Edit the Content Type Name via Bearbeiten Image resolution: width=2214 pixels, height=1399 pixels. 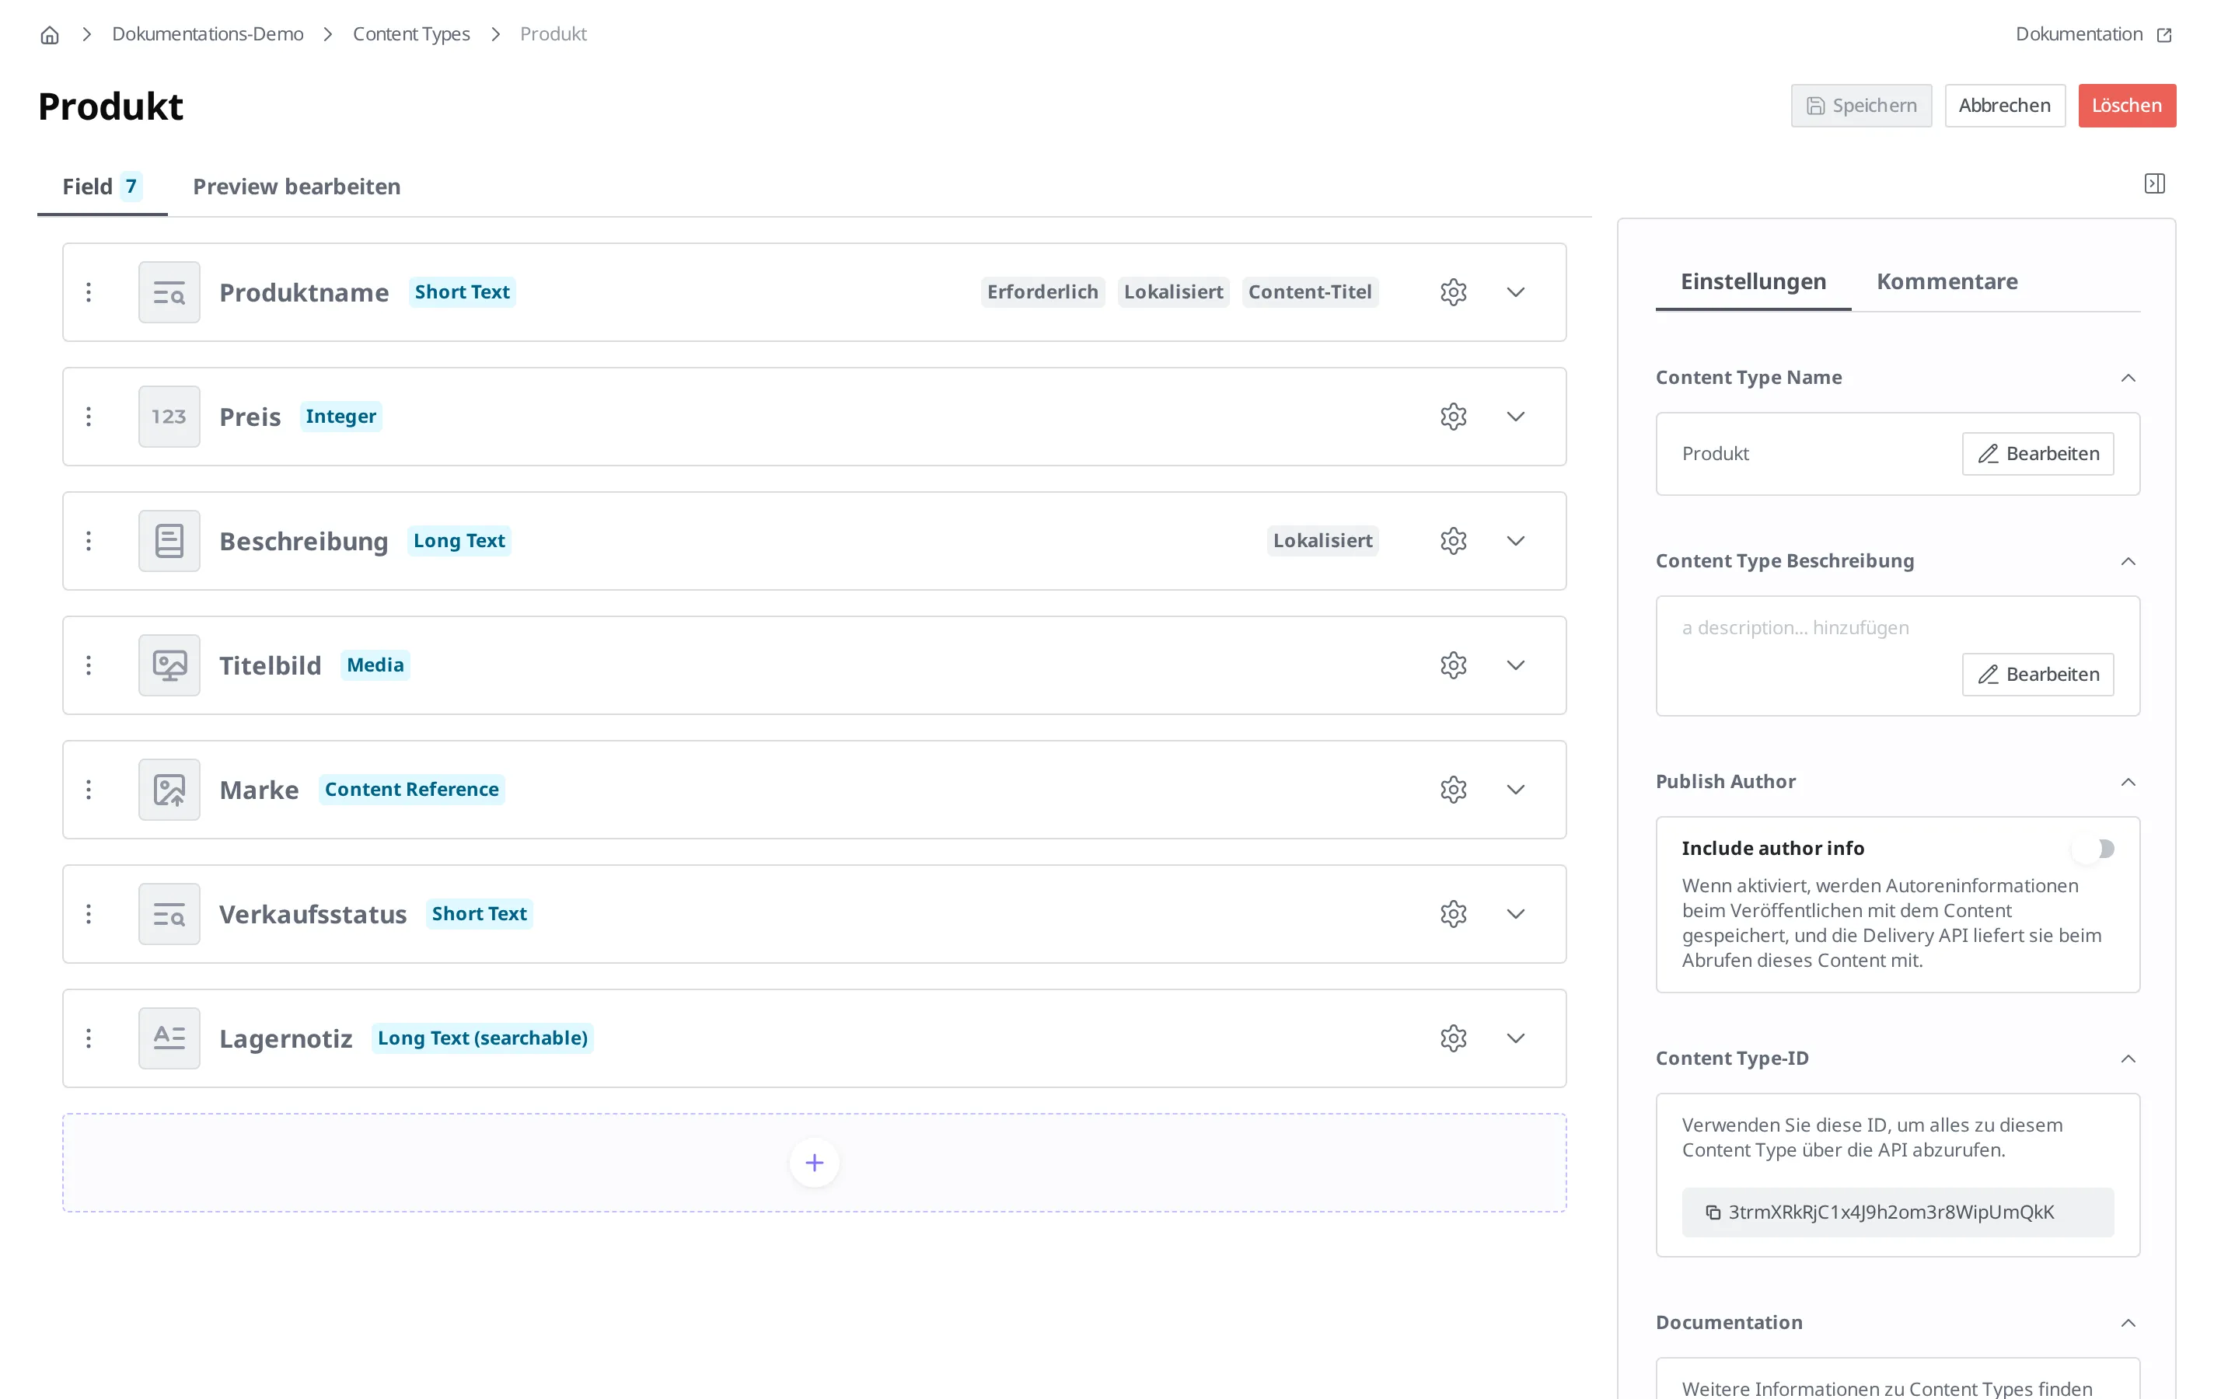click(x=2038, y=454)
